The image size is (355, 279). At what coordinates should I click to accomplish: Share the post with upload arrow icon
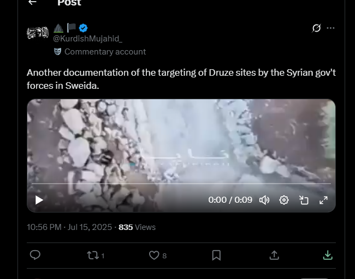coord(274,255)
